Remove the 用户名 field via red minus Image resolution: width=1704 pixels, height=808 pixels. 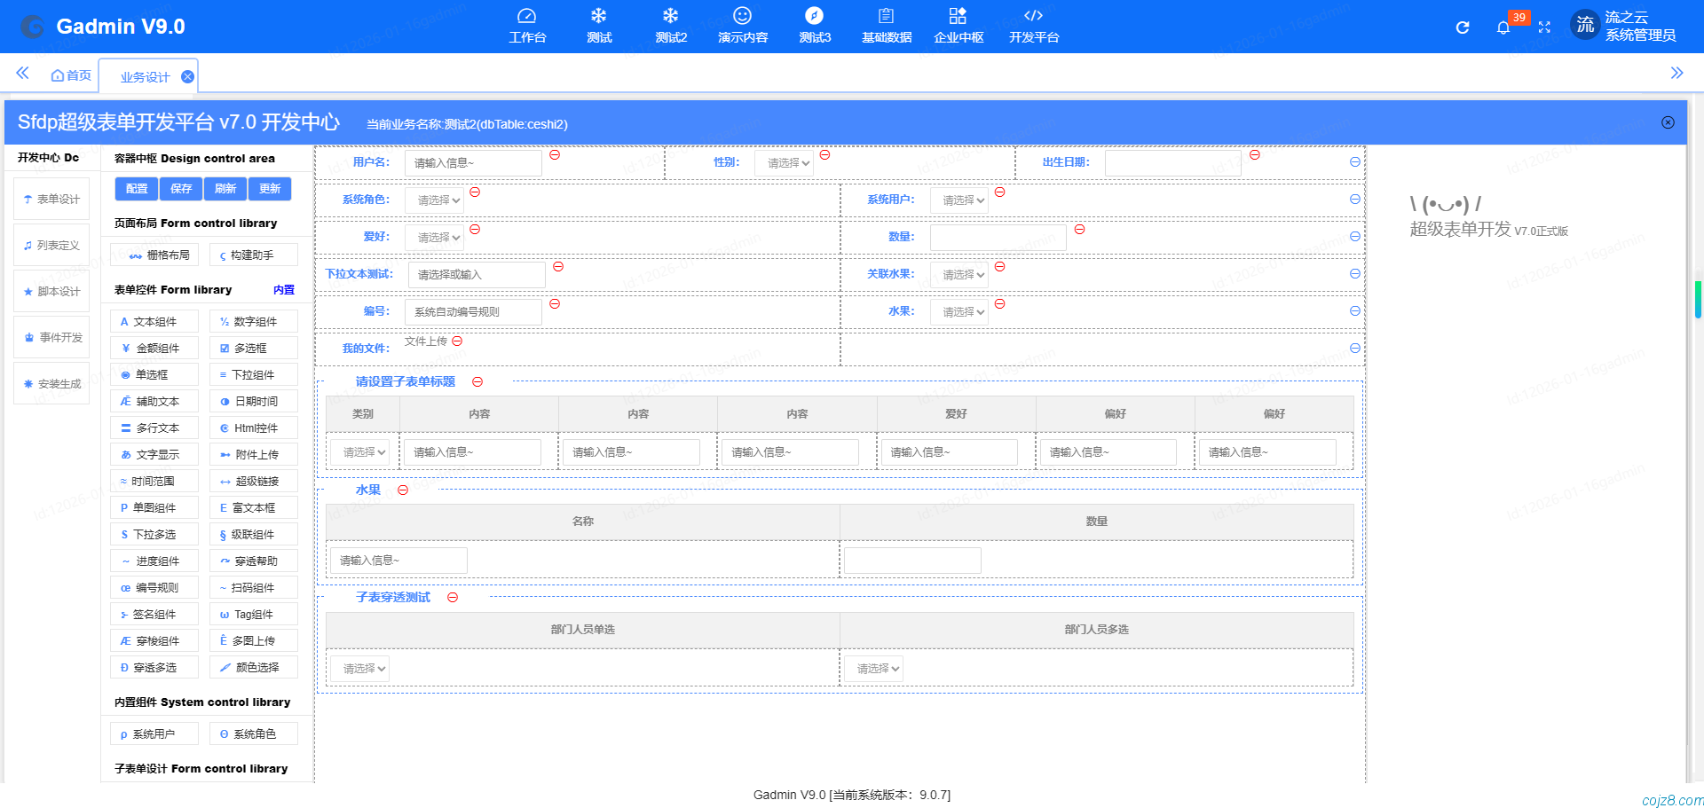point(555,155)
